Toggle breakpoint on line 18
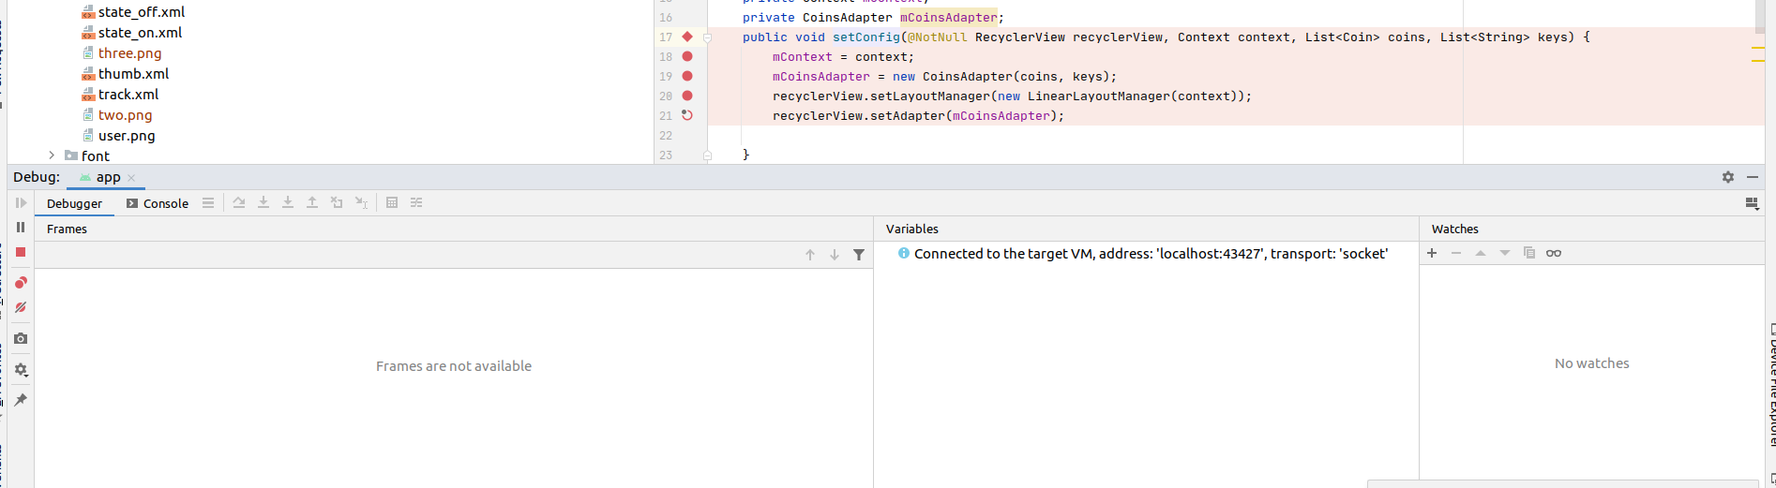Screen dimensions: 1776x488 click(x=687, y=56)
